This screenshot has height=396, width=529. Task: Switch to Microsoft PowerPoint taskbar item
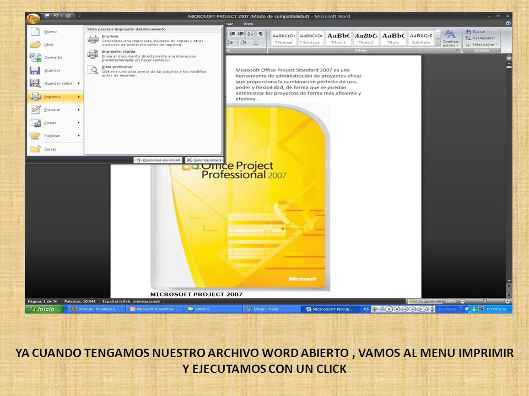coord(154,309)
